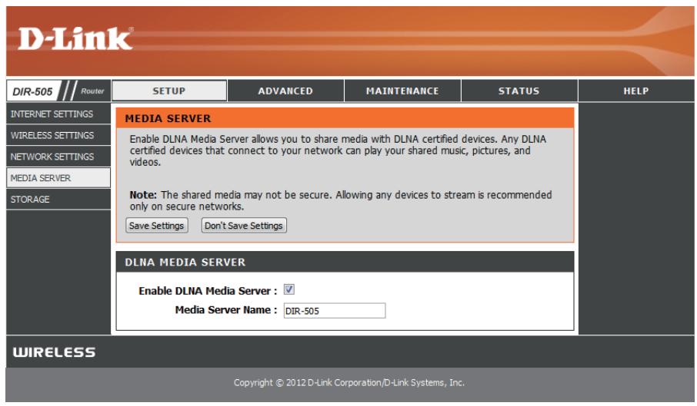Untick Enable DLNA Media Server checkbox
Screen dimensions: 697x406
click(x=289, y=289)
